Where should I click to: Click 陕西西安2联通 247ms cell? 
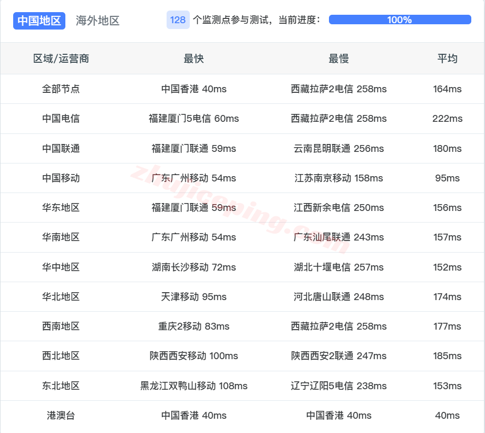(x=338, y=355)
